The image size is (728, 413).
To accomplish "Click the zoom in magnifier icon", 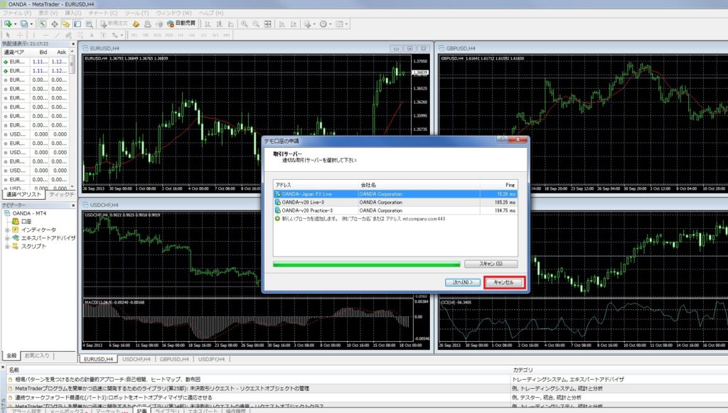I will pos(245,24).
